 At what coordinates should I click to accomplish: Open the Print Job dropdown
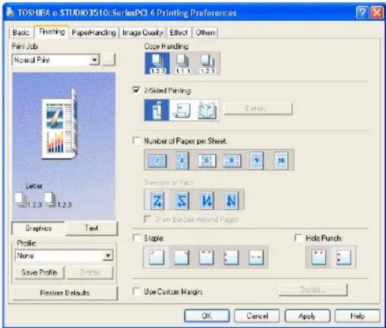click(94, 60)
